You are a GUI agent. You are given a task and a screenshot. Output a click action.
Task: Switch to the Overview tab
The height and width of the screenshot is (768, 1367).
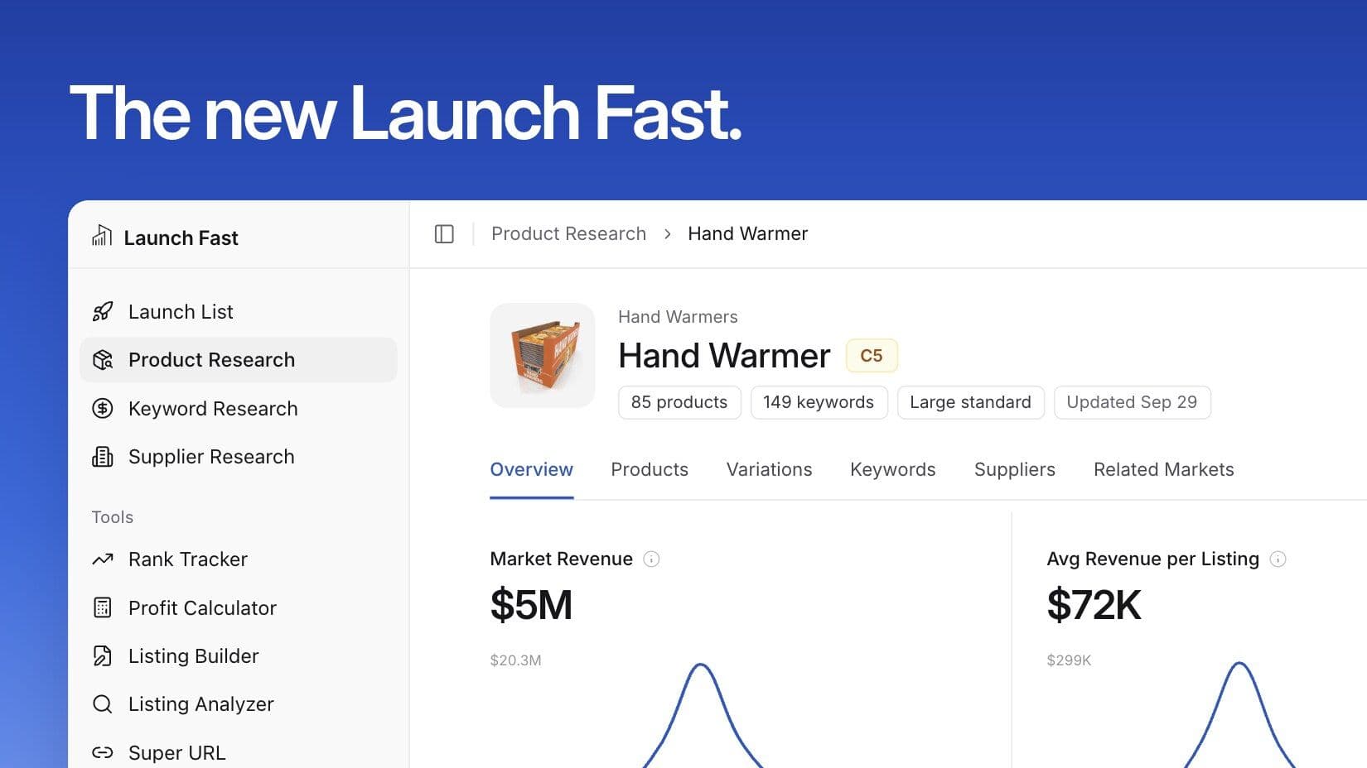click(x=531, y=469)
